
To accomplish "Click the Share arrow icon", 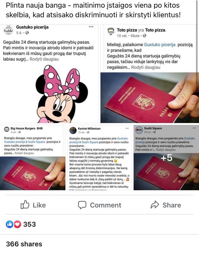I will tap(155, 205).
